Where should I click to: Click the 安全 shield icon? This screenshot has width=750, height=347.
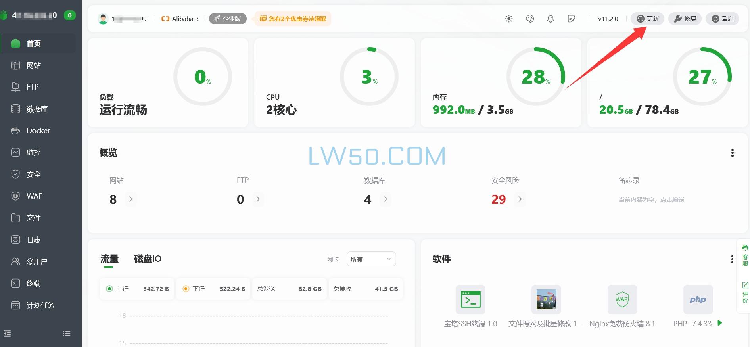click(15, 174)
